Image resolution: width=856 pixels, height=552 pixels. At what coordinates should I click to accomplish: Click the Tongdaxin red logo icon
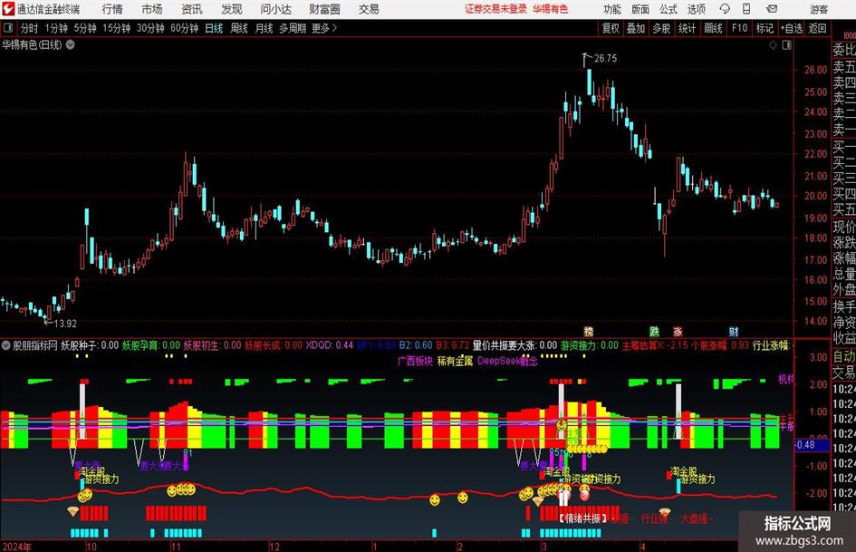coord(8,9)
